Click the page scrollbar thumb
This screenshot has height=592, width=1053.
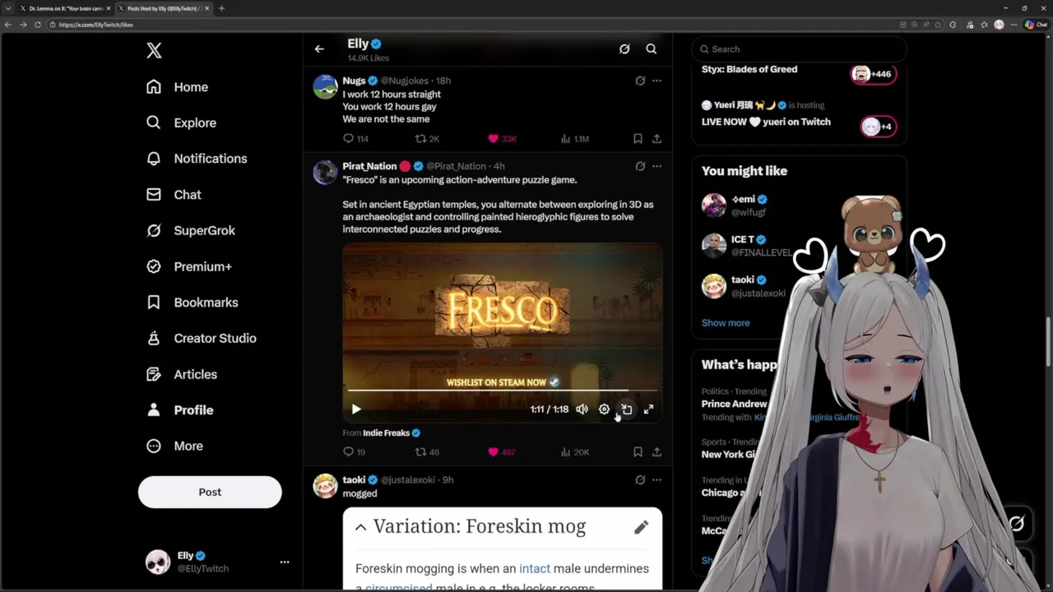click(x=1049, y=341)
